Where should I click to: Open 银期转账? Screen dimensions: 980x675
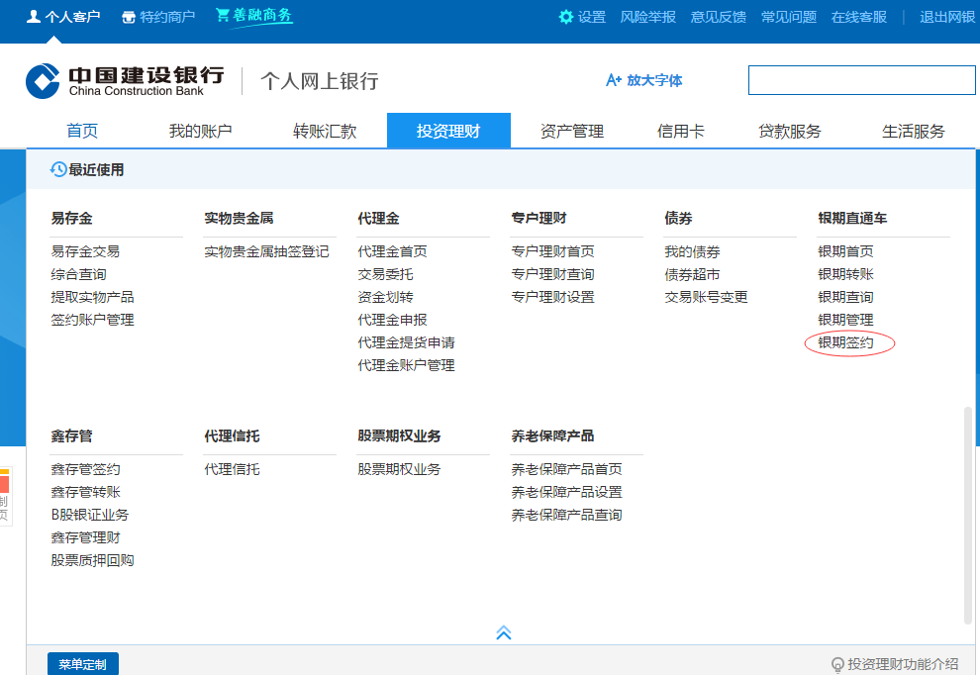pos(845,274)
